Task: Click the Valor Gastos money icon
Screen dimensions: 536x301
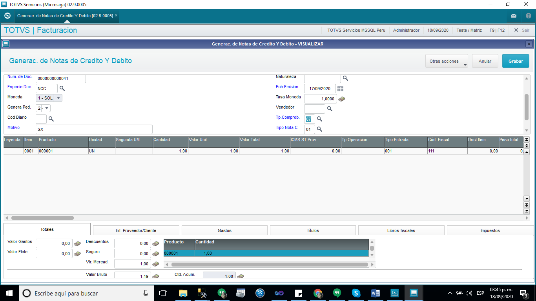Action: point(77,243)
